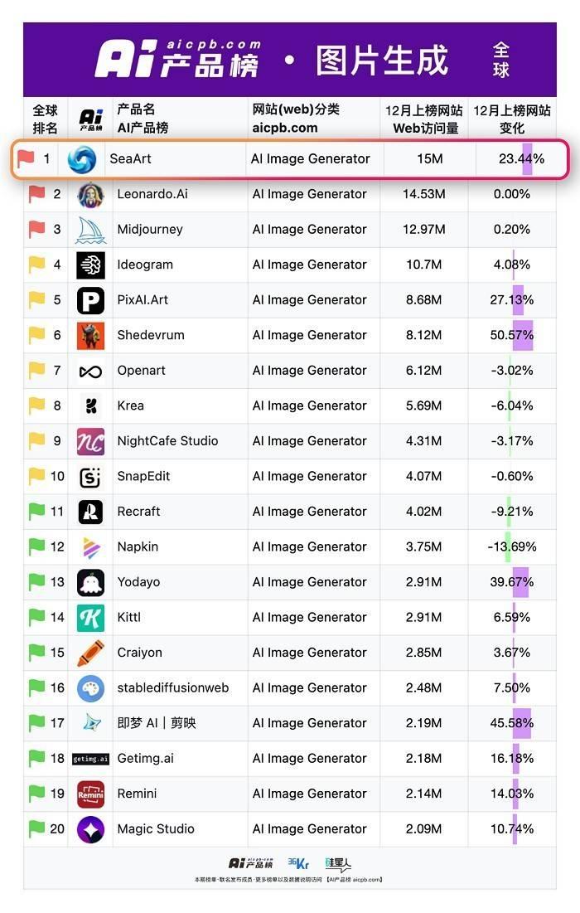Click the red flag beside rank 2

pyautogui.click(x=36, y=193)
